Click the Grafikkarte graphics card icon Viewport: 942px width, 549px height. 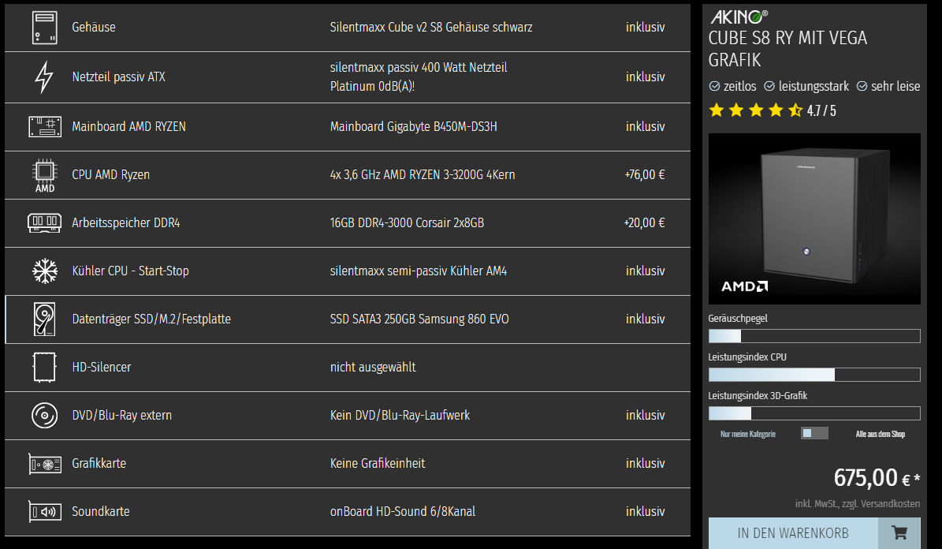[x=45, y=465]
